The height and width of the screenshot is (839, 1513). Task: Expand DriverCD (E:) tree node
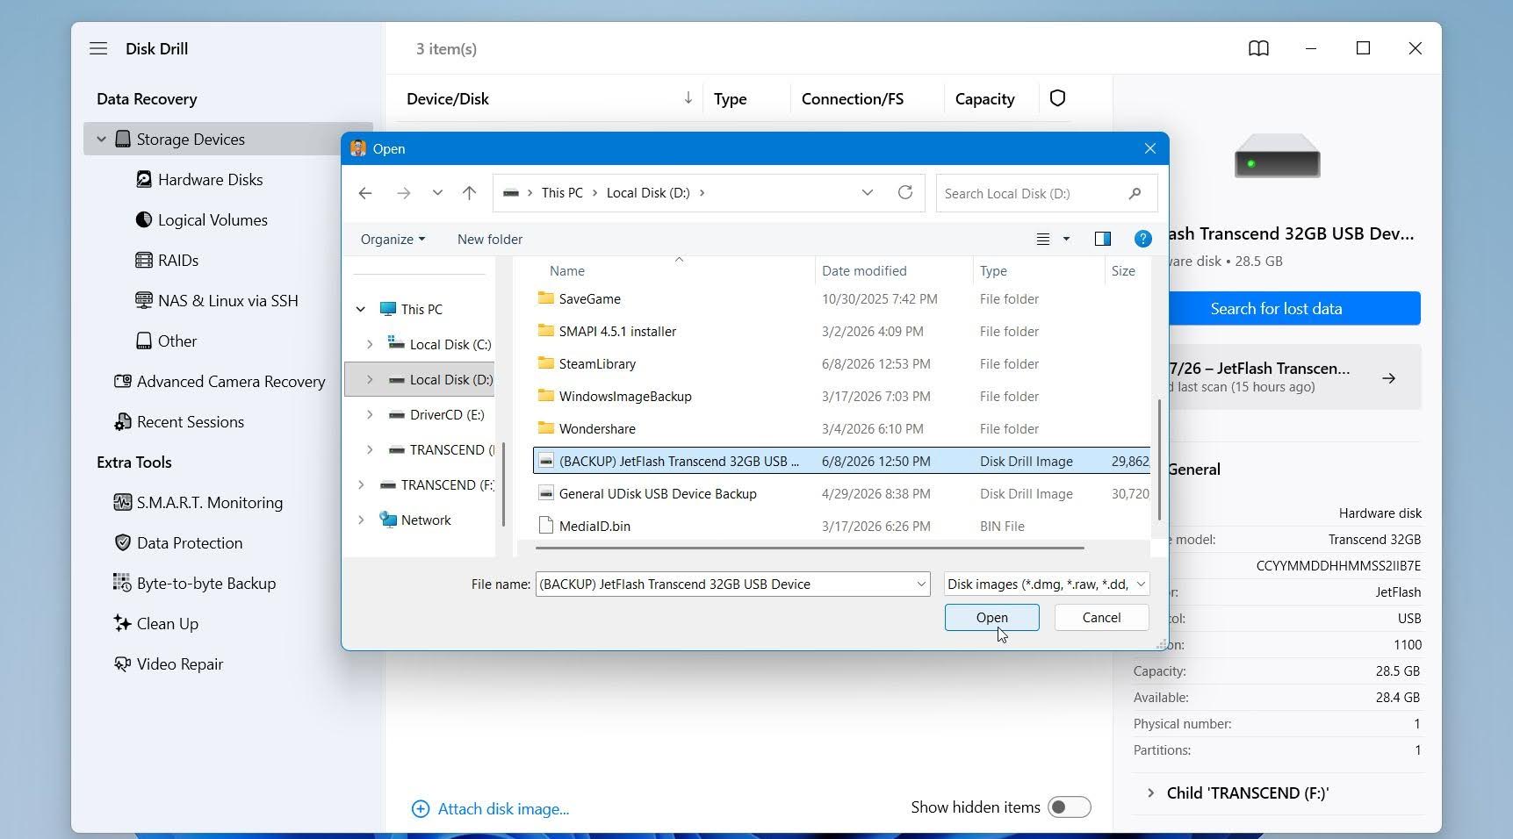(x=370, y=414)
